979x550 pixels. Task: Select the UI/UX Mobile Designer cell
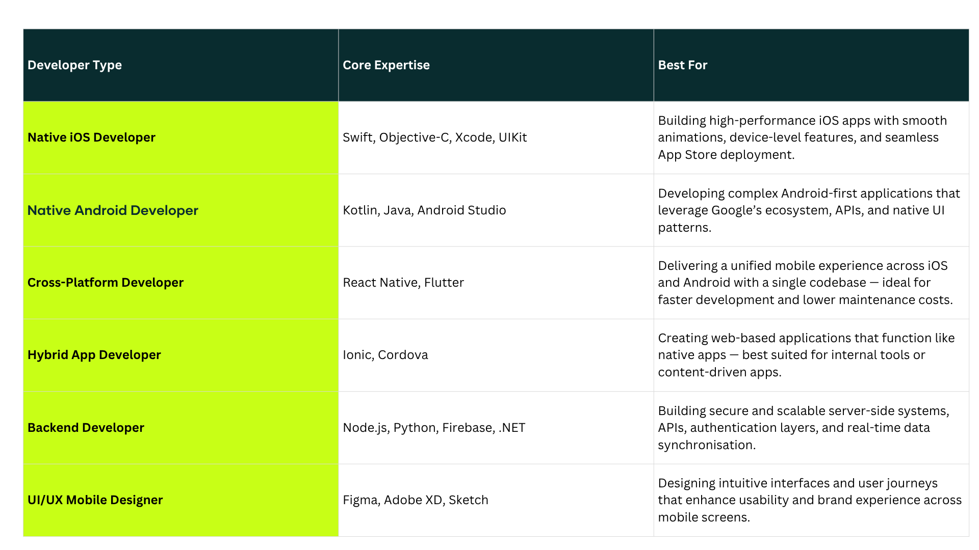pos(95,500)
